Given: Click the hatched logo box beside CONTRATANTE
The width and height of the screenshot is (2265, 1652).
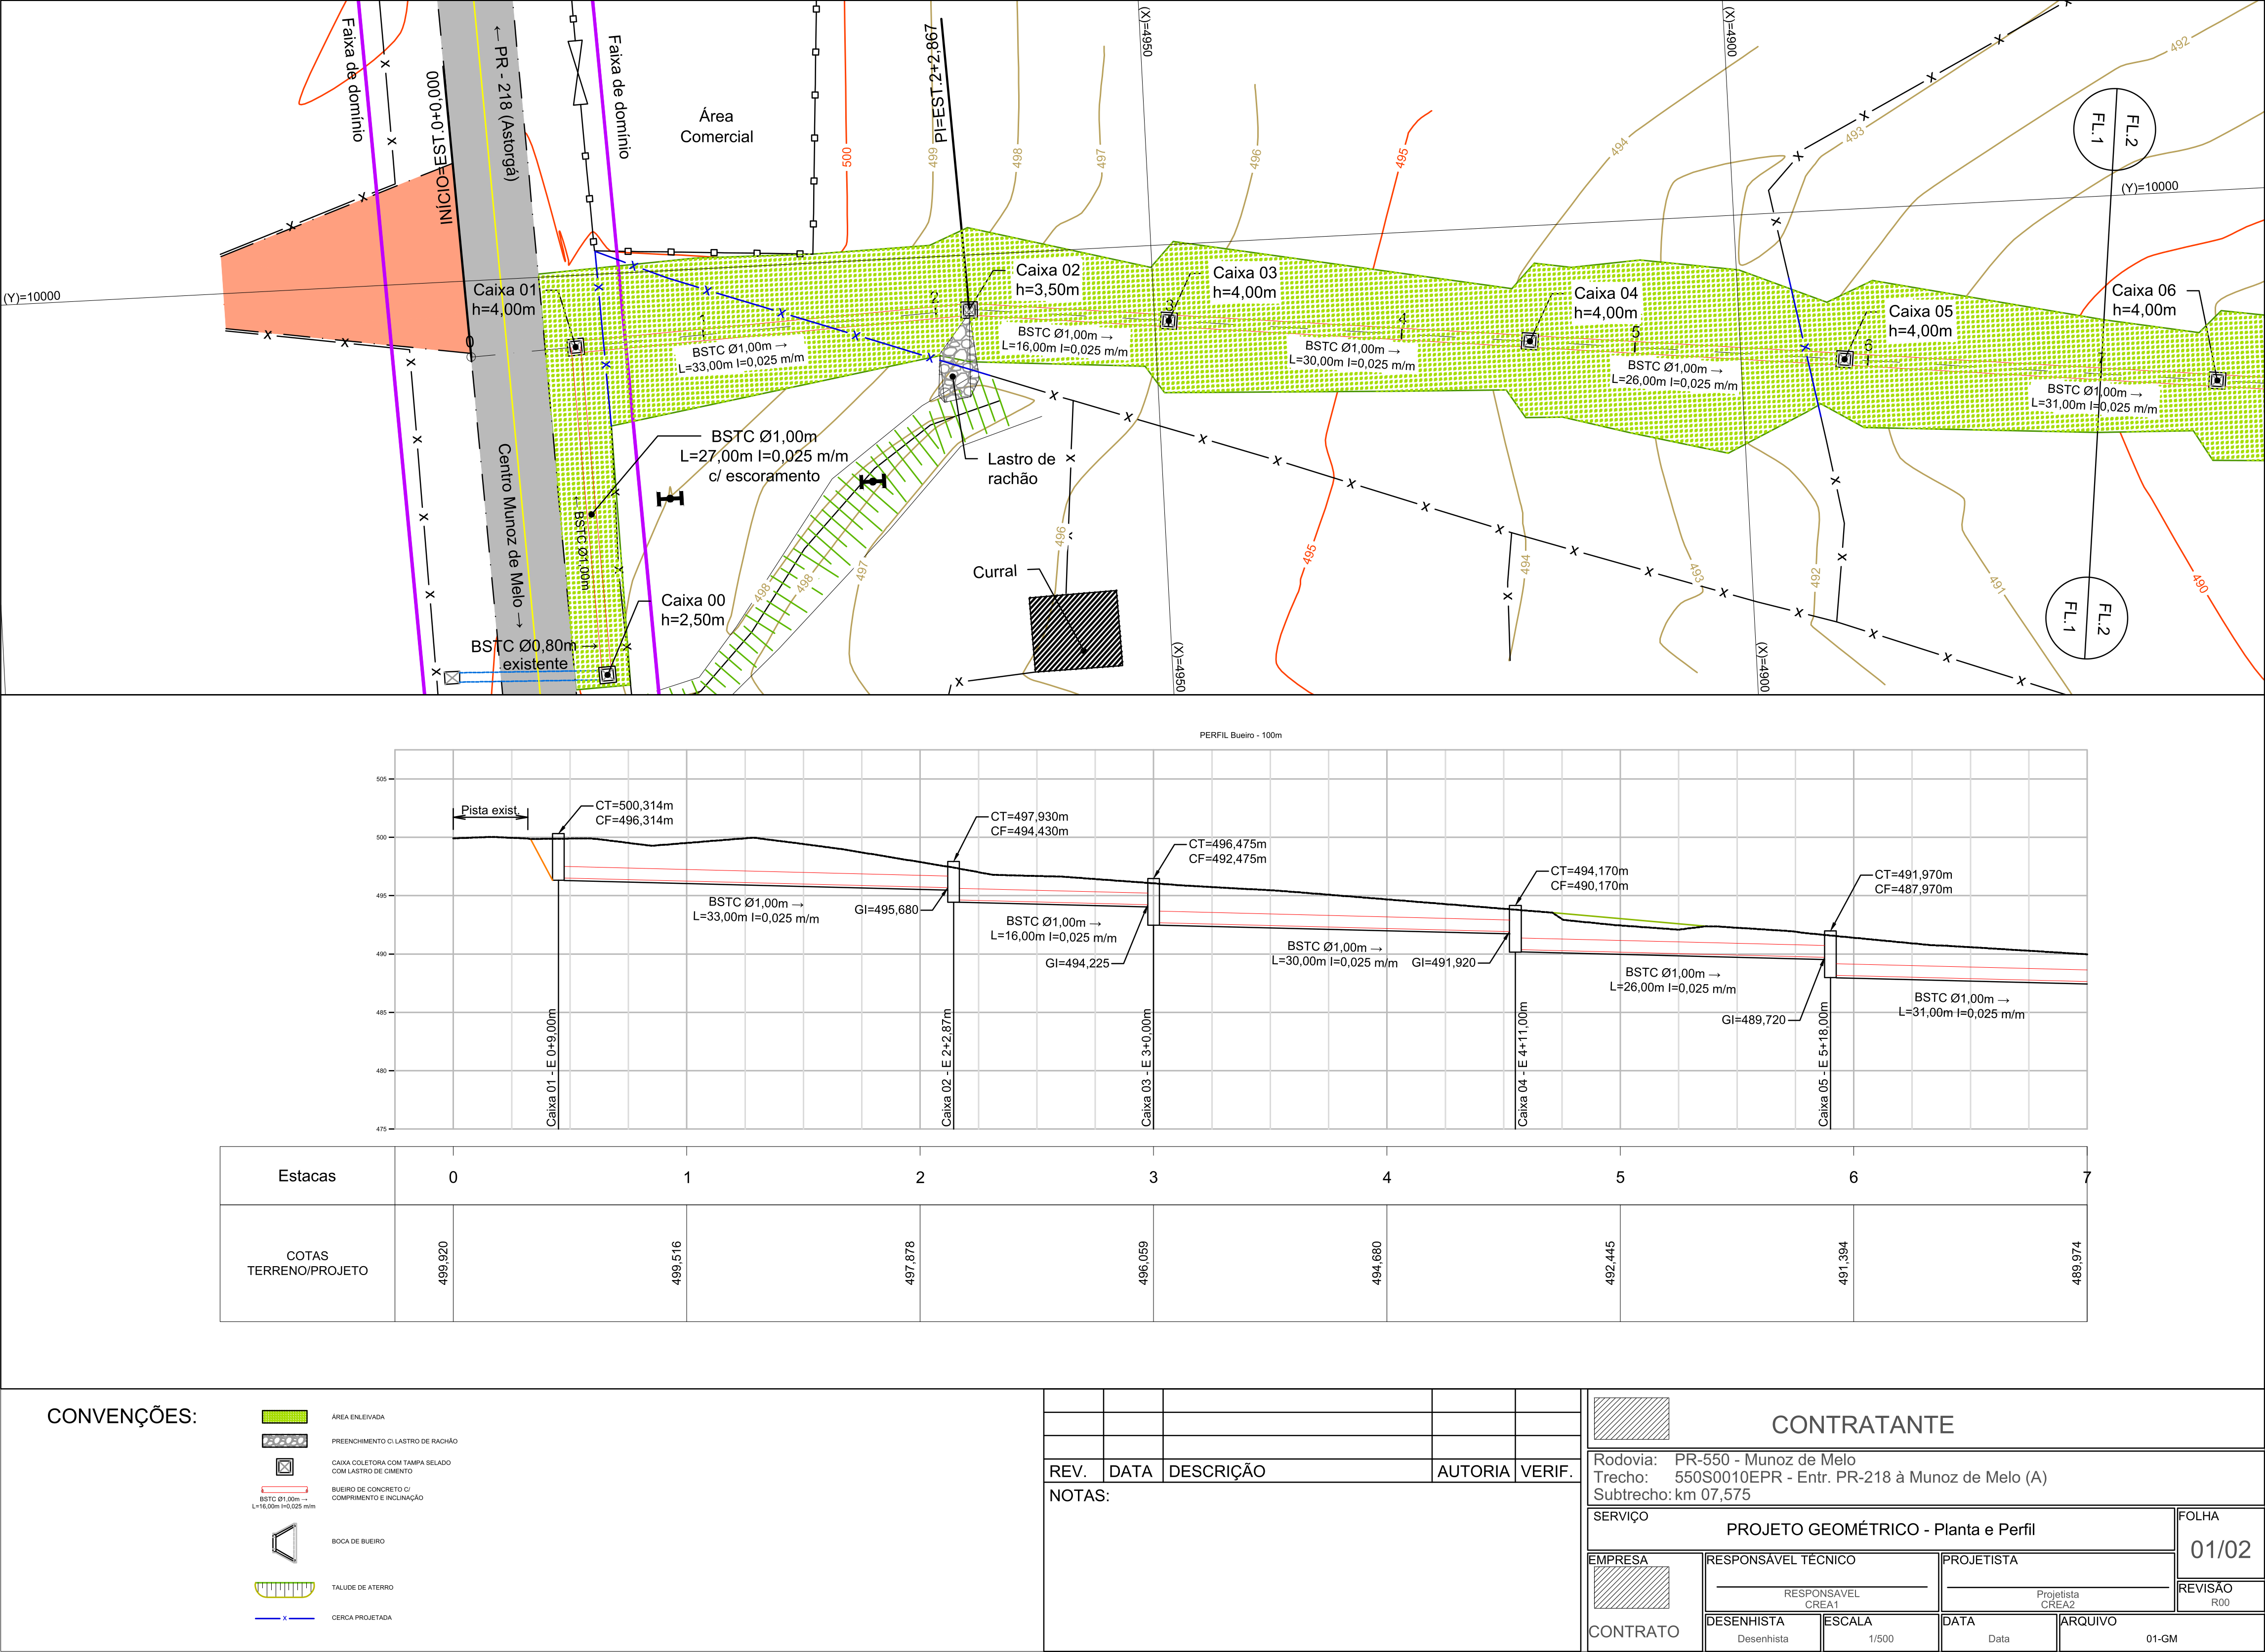Looking at the screenshot, I should tap(1631, 1418).
